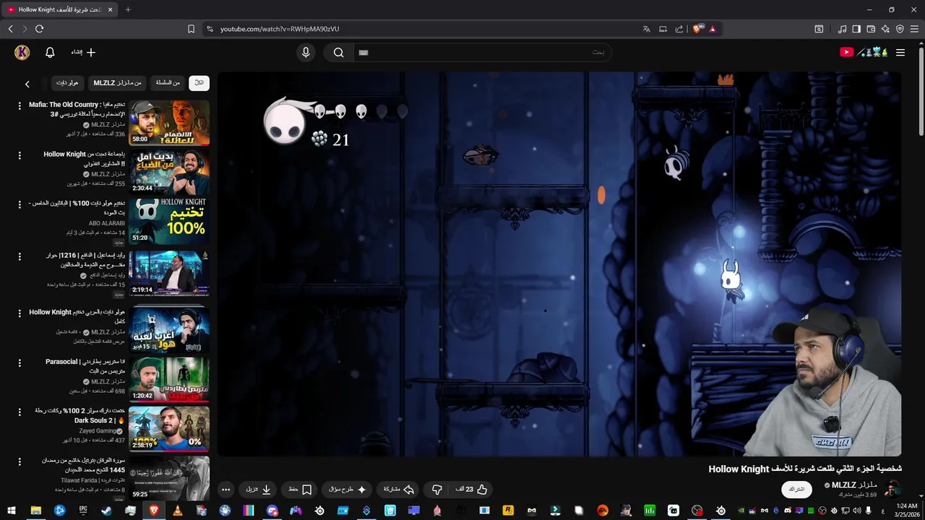Subscribe with the 'اشتراك' button
This screenshot has width=925, height=520.
point(796,490)
